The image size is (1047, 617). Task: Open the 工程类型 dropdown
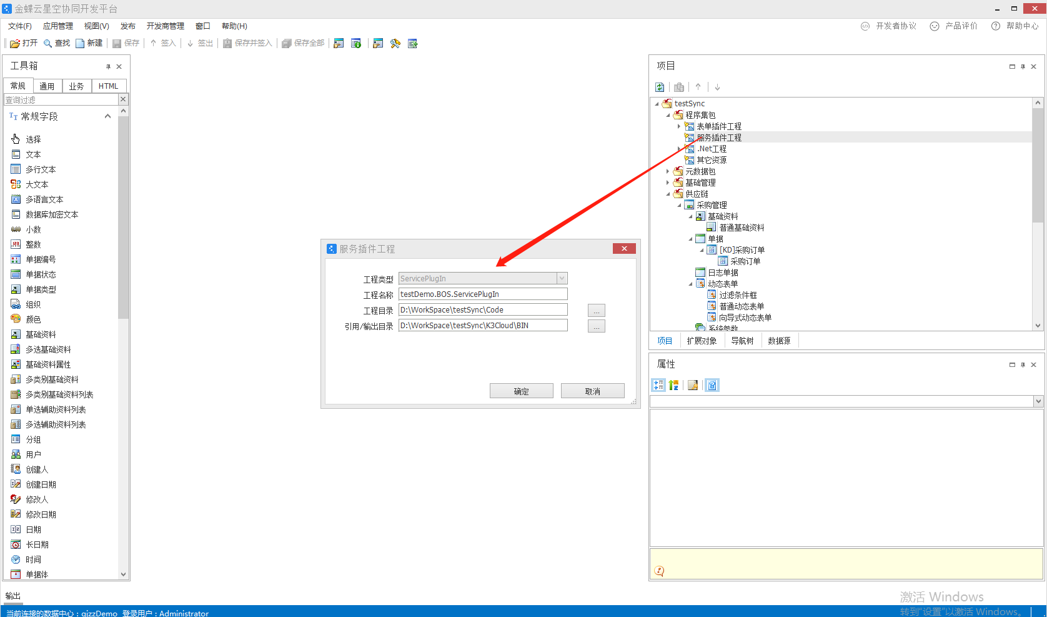click(x=562, y=279)
